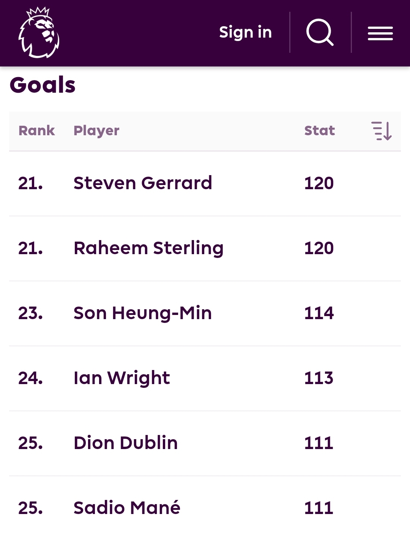Viewport: 410px width, 533px height.
Task: Click the Stat column header
Action: [x=320, y=131]
